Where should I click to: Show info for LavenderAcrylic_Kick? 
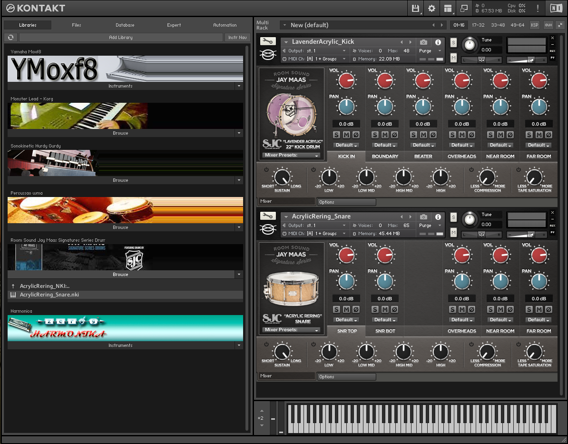click(x=438, y=42)
